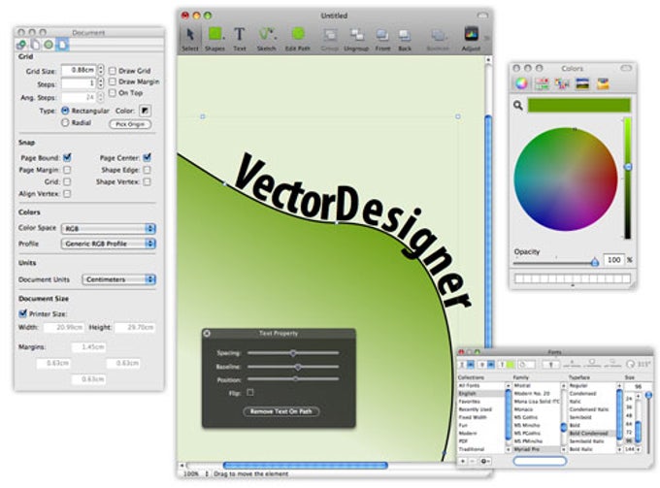Close the Text Property panel
Viewport: 660px width, 488px height.
click(x=207, y=333)
